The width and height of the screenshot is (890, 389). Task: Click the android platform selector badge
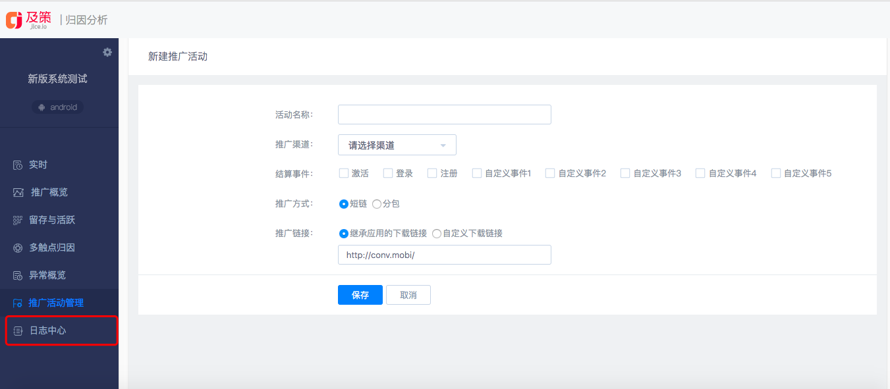57,107
